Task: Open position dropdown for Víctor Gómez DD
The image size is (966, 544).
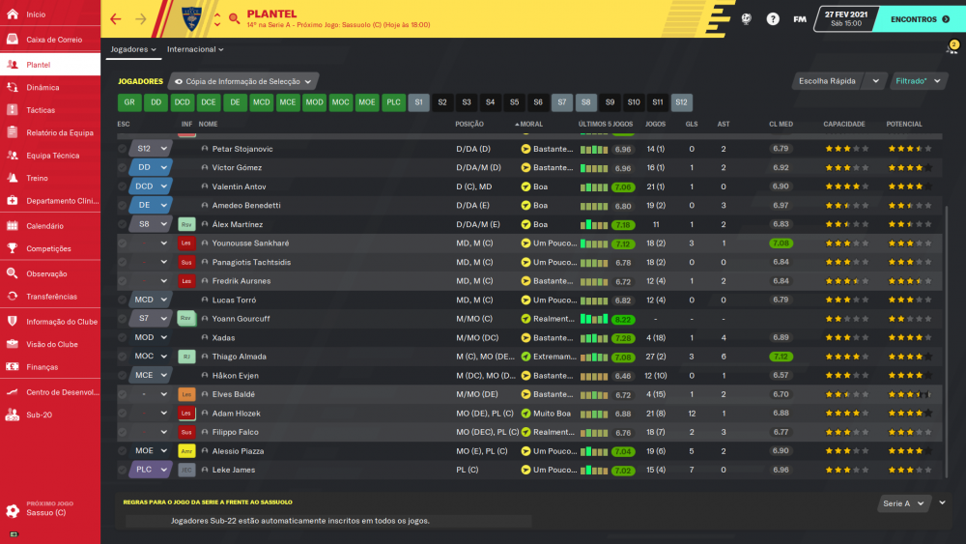Action: 164,167
